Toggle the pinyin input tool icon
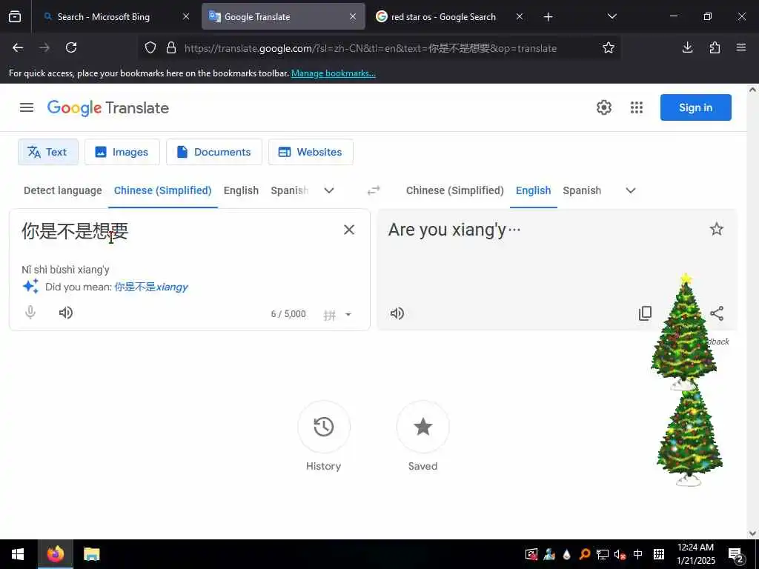The height and width of the screenshot is (569, 759). (x=330, y=315)
